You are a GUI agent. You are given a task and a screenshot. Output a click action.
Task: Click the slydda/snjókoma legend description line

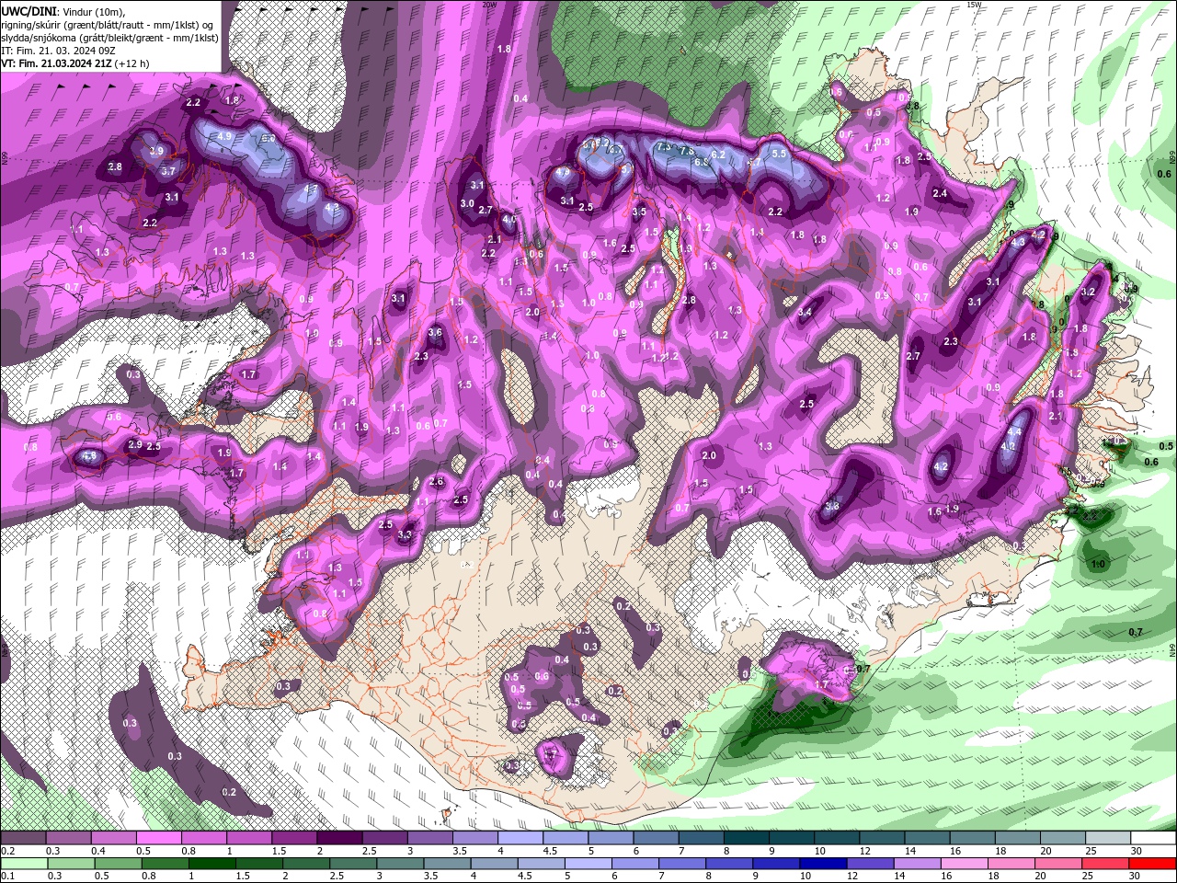pyautogui.click(x=109, y=38)
